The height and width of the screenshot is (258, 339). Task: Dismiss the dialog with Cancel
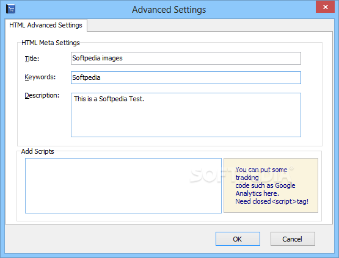click(x=293, y=238)
